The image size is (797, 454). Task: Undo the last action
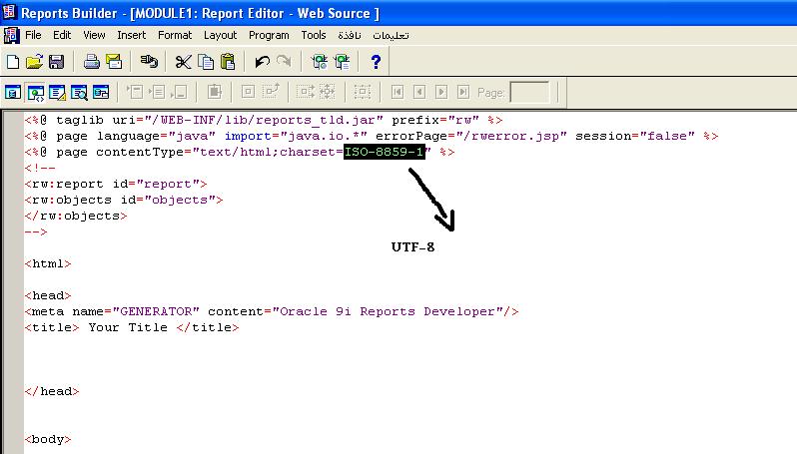coord(263,62)
